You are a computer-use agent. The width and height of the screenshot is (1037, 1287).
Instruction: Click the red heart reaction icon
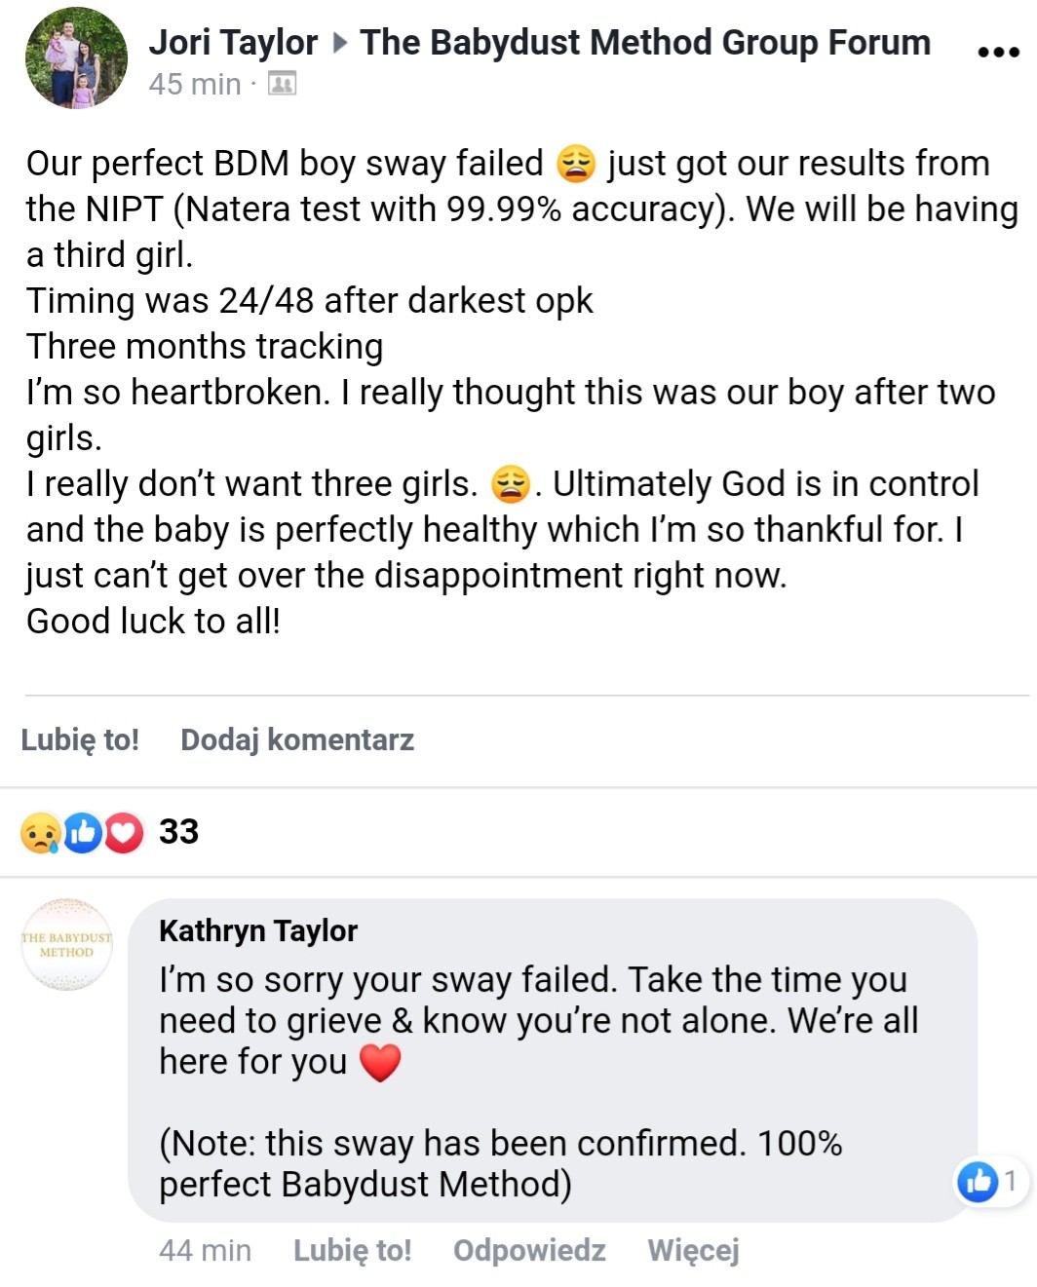pyautogui.click(x=123, y=833)
